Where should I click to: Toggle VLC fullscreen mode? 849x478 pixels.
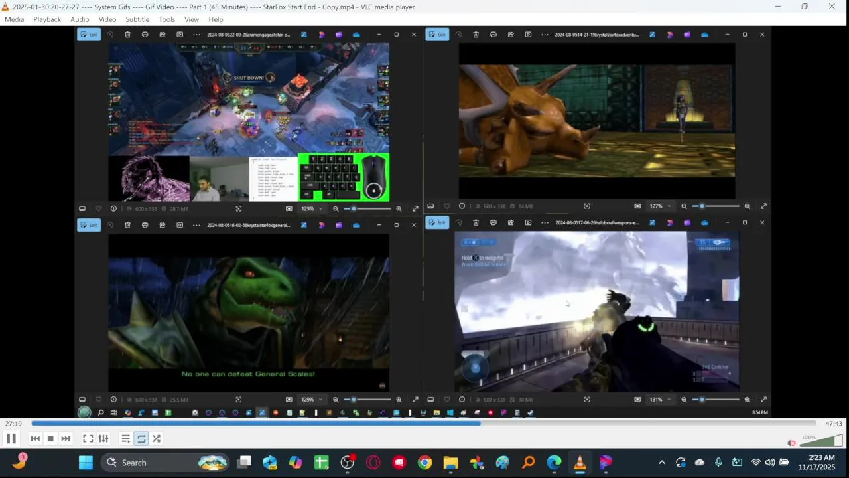point(88,439)
